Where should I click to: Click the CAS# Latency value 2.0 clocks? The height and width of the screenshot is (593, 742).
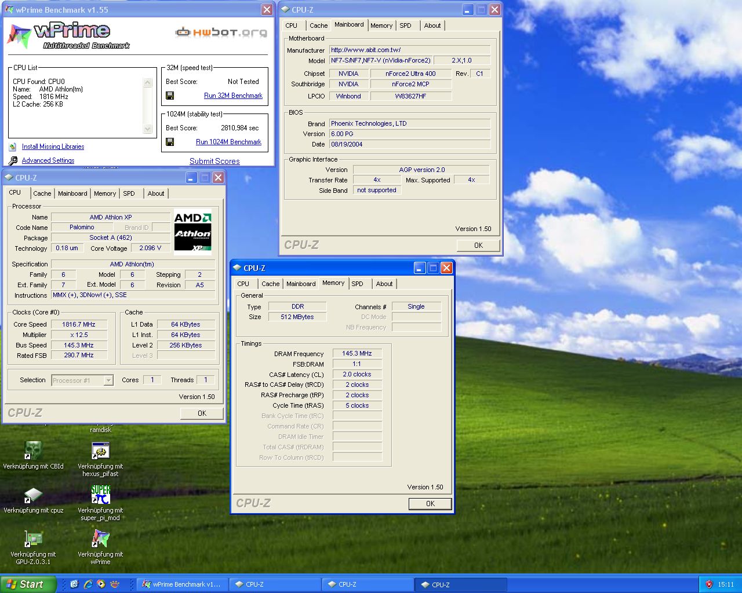(x=357, y=375)
